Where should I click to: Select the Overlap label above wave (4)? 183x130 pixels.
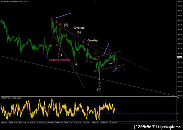pos(79,28)
